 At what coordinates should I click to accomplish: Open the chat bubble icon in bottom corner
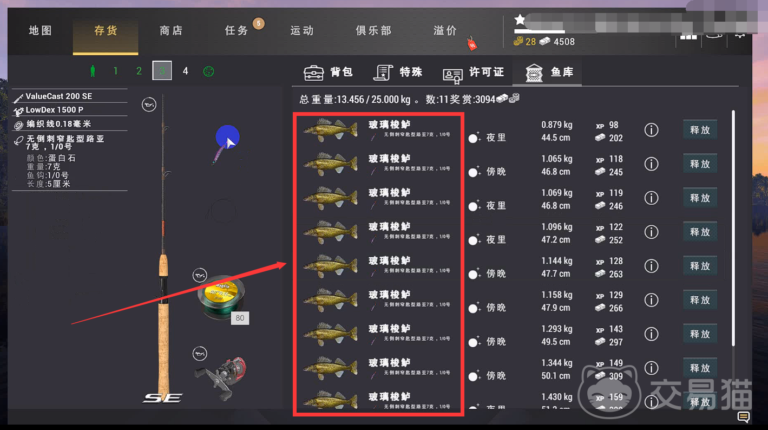pyautogui.click(x=744, y=416)
